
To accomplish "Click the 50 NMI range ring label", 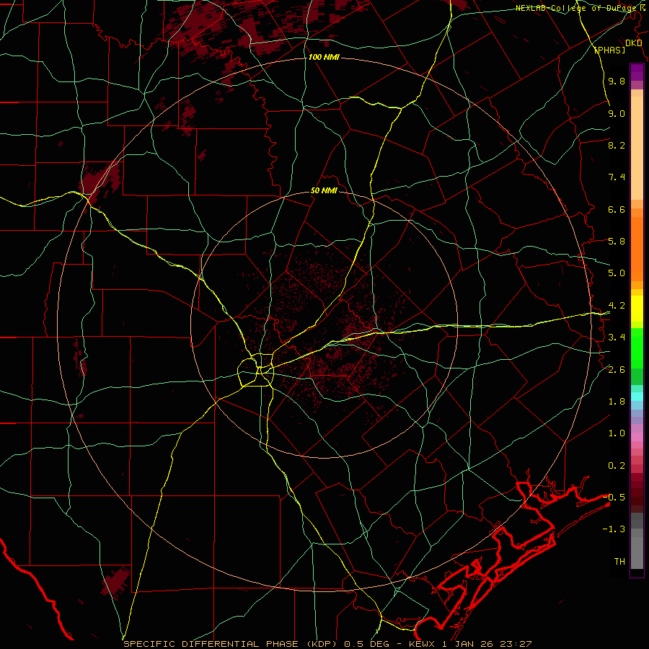I will (324, 191).
